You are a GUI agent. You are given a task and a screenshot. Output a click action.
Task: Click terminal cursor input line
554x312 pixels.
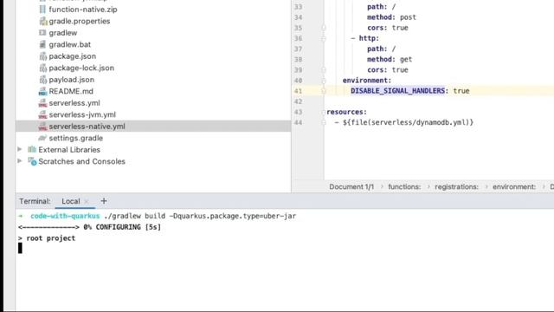click(x=20, y=248)
